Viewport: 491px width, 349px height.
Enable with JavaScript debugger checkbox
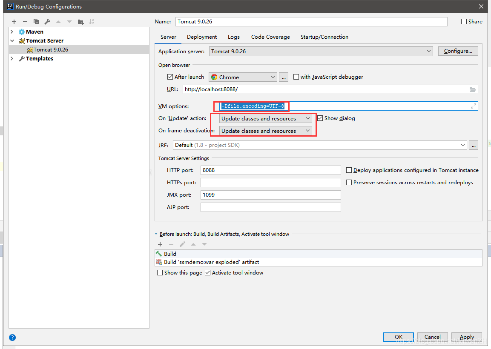pos(296,77)
